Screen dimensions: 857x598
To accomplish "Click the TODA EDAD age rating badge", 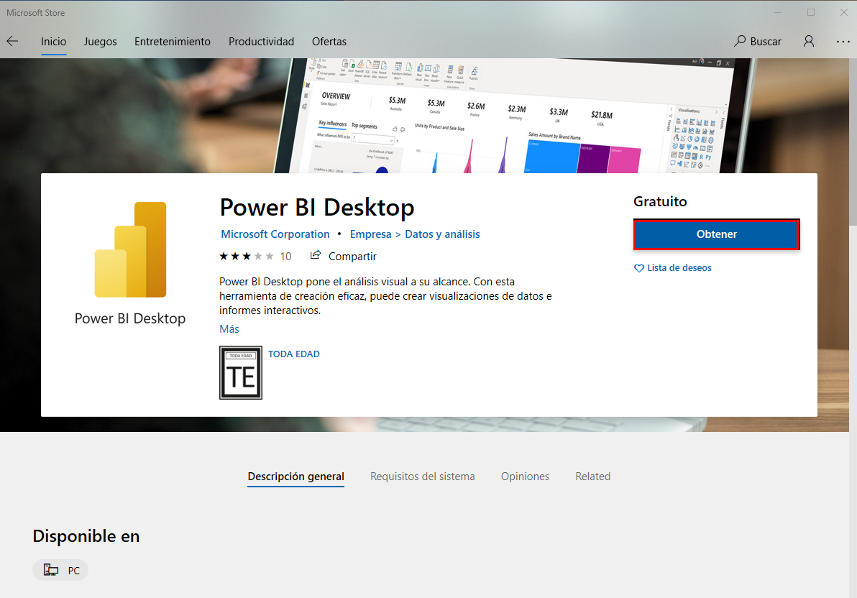I will 240,372.
